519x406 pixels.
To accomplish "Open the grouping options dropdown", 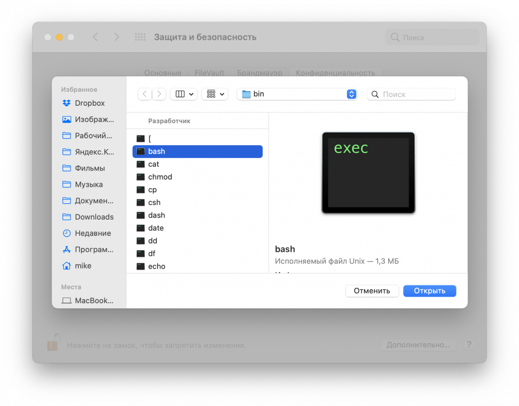I will 214,94.
